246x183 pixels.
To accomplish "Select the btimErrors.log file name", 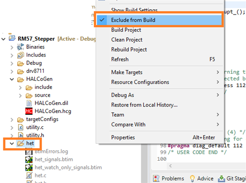I will (x=51, y=152).
